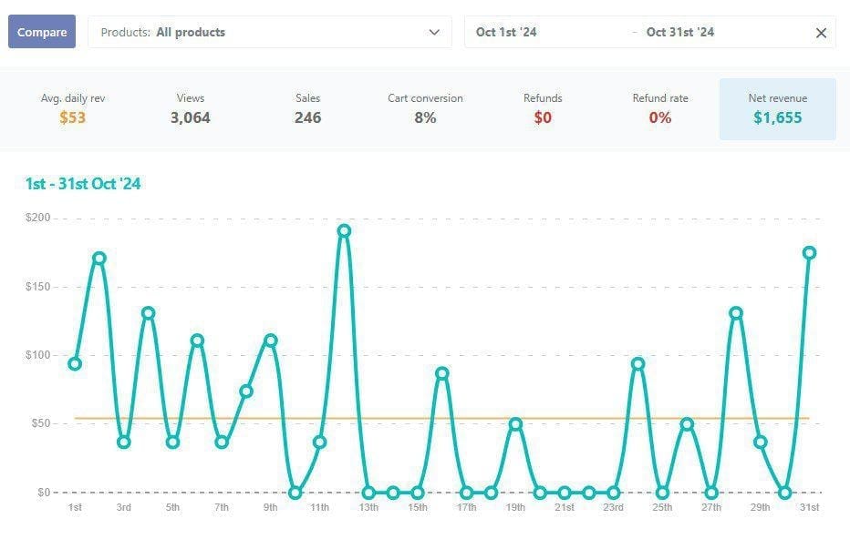Screen dimensions: 850x539
Task: Select the Refunds $0 metric
Action: click(543, 109)
